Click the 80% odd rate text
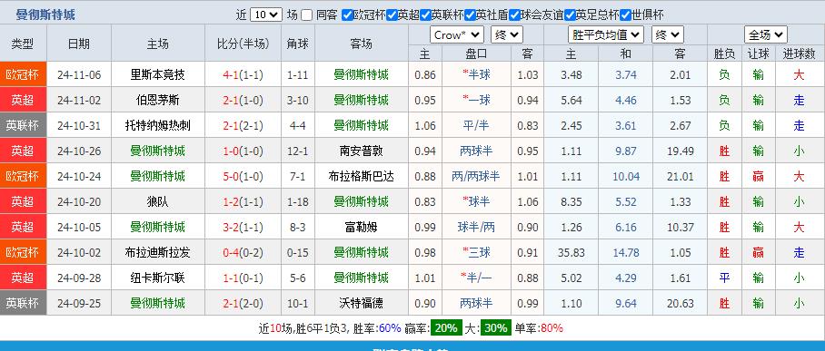 coord(552,328)
